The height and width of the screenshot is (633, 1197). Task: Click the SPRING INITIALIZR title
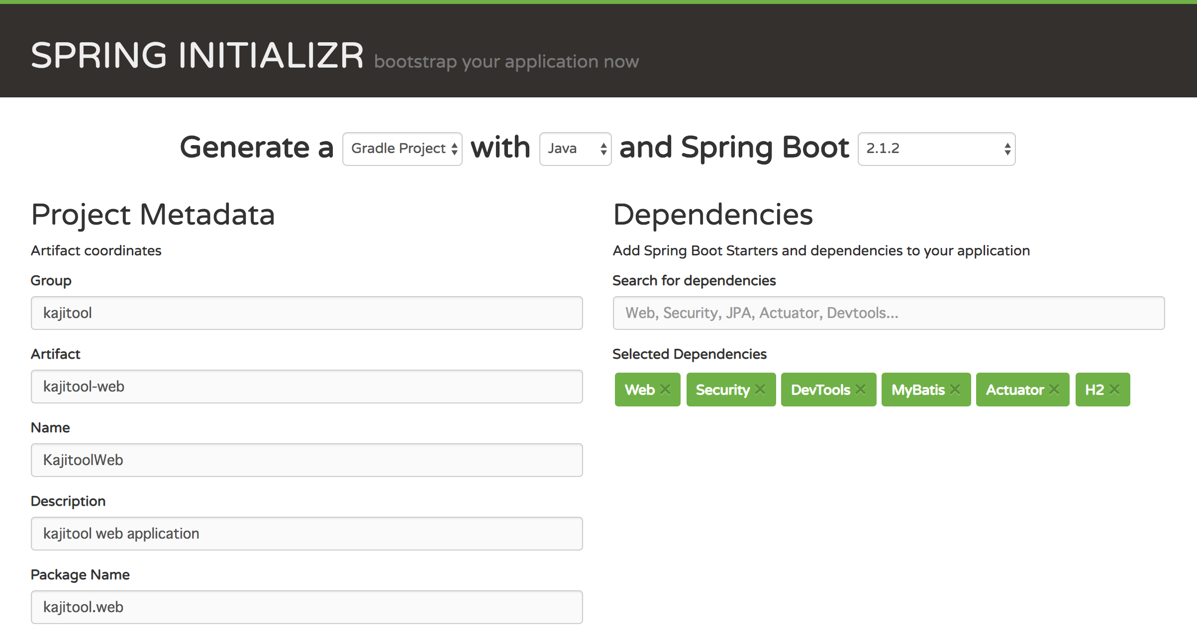(197, 55)
